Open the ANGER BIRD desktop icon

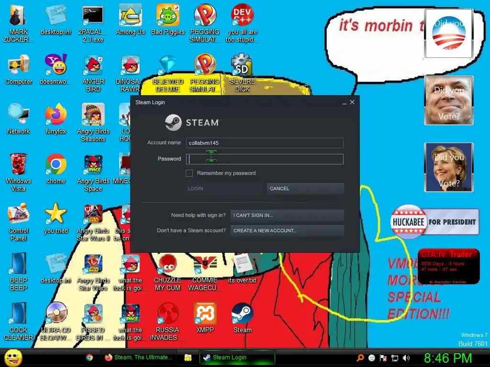[93, 73]
